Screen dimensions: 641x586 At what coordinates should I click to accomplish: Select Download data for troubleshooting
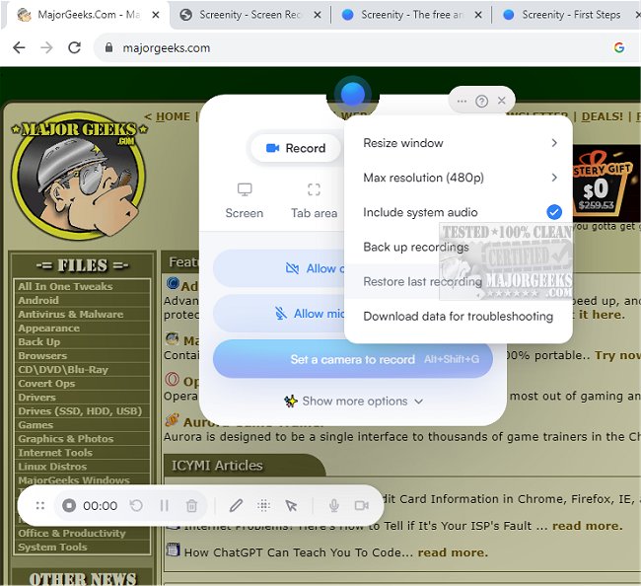(458, 317)
